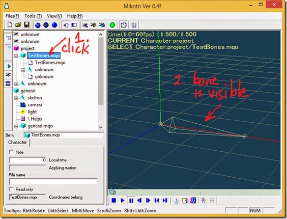Pause the animation with pause button
The image size is (287, 219).
point(131,201)
